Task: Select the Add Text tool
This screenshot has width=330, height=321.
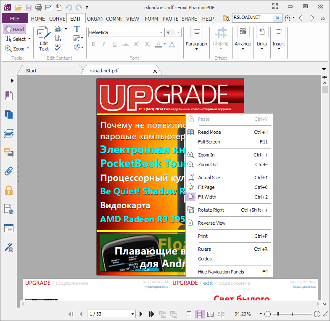Action: (x=77, y=29)
